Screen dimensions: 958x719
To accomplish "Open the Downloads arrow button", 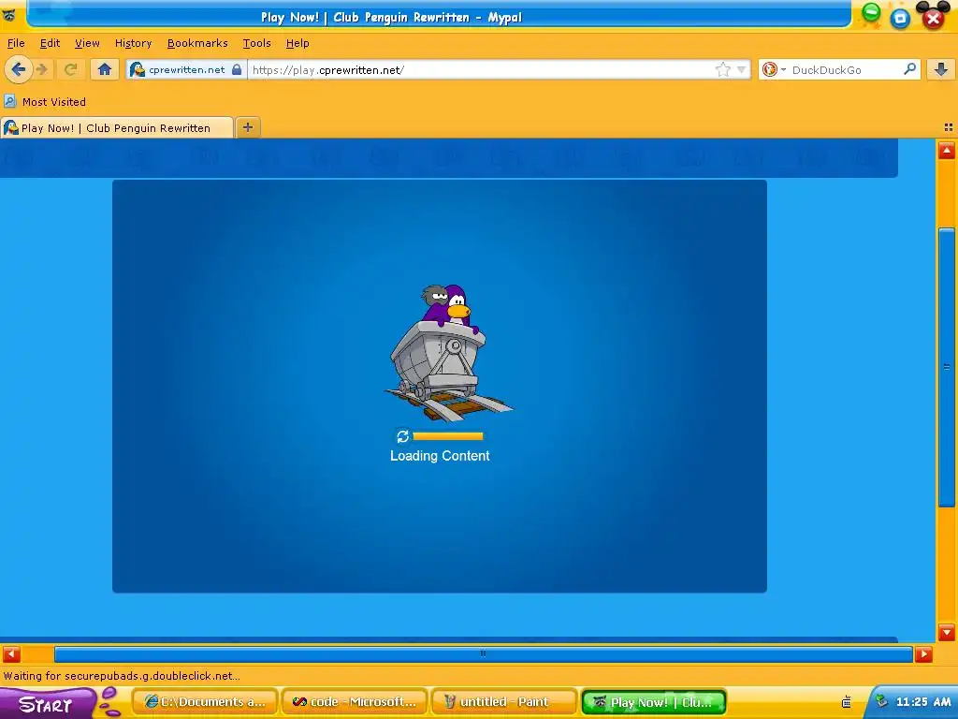I will pyautogui.click(x=941, y=69).
